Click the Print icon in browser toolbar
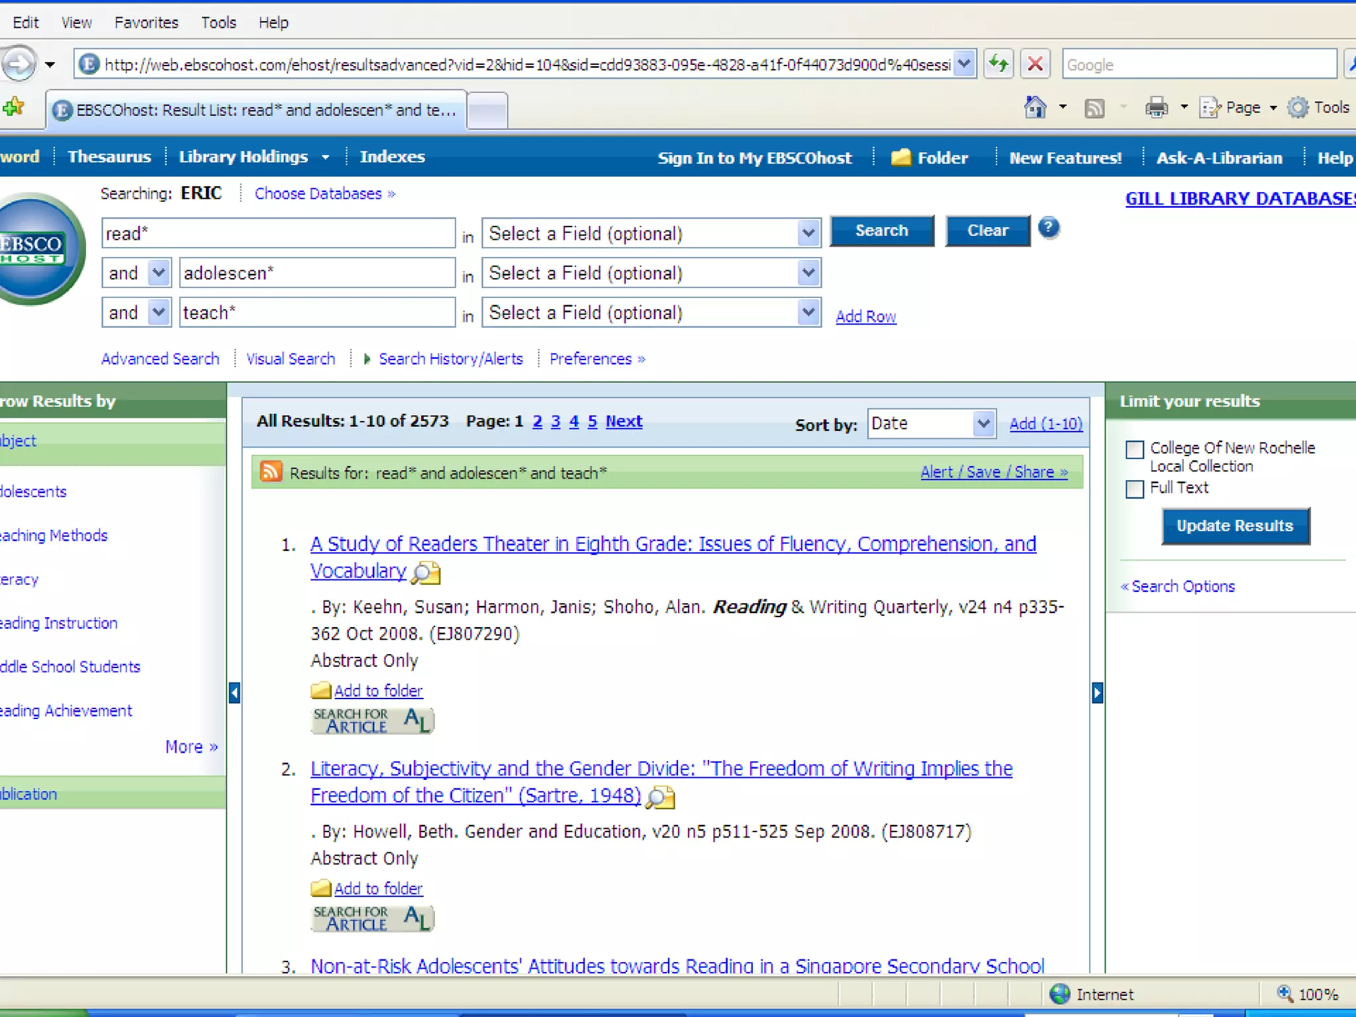This screenshot has height=1017, width=1356. pyautogui.click(x=1156, y=107)
